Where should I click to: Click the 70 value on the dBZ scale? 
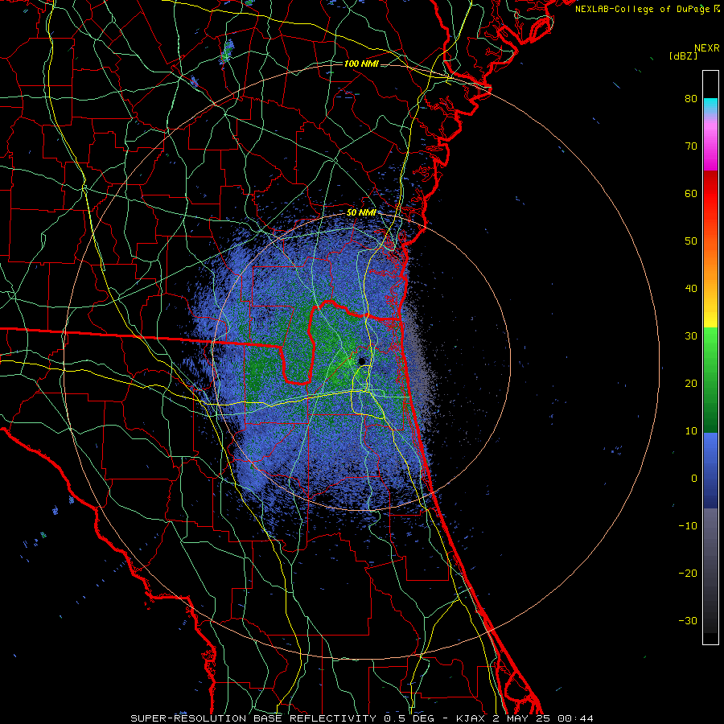coord(691,146)
